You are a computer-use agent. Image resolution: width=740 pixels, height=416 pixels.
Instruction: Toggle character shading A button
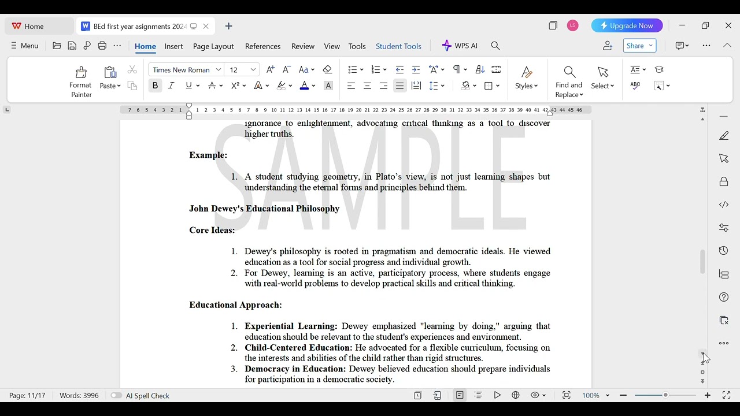[x=328, y=86]
